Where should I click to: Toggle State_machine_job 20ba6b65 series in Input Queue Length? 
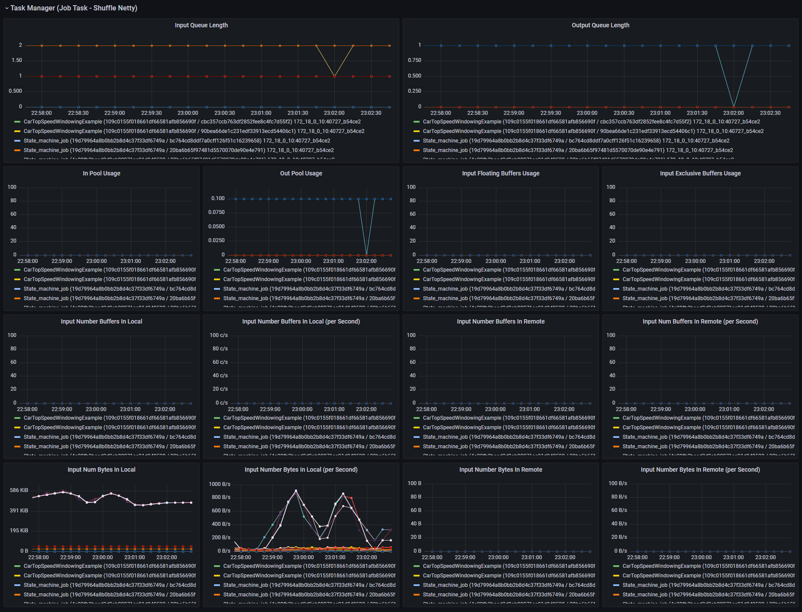pos(179,150)
